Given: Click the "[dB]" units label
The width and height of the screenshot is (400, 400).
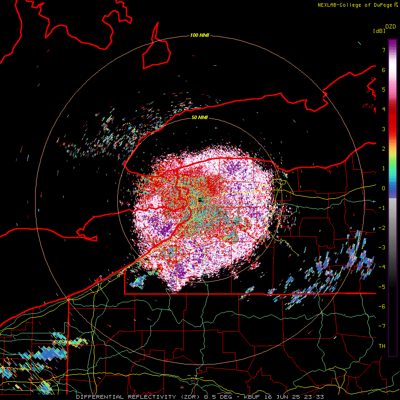Looking at the screenshot, I should point(380,31).
